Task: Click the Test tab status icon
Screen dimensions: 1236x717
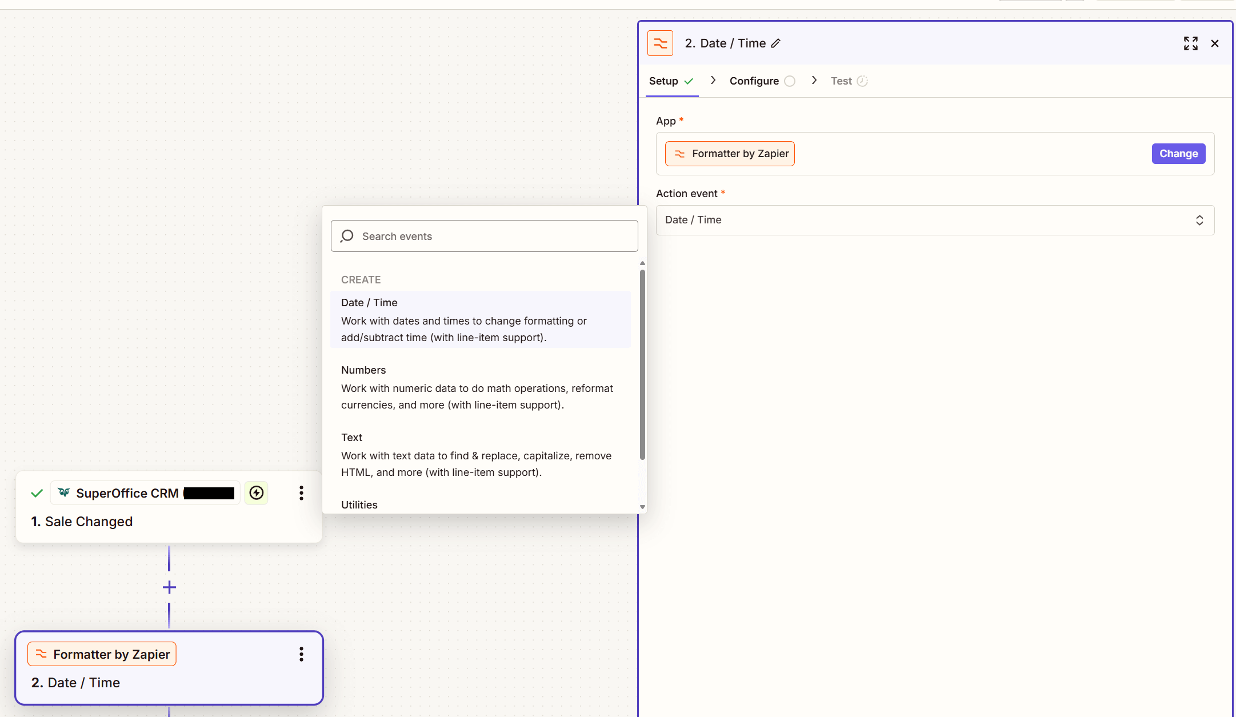Action: point(862,81)
